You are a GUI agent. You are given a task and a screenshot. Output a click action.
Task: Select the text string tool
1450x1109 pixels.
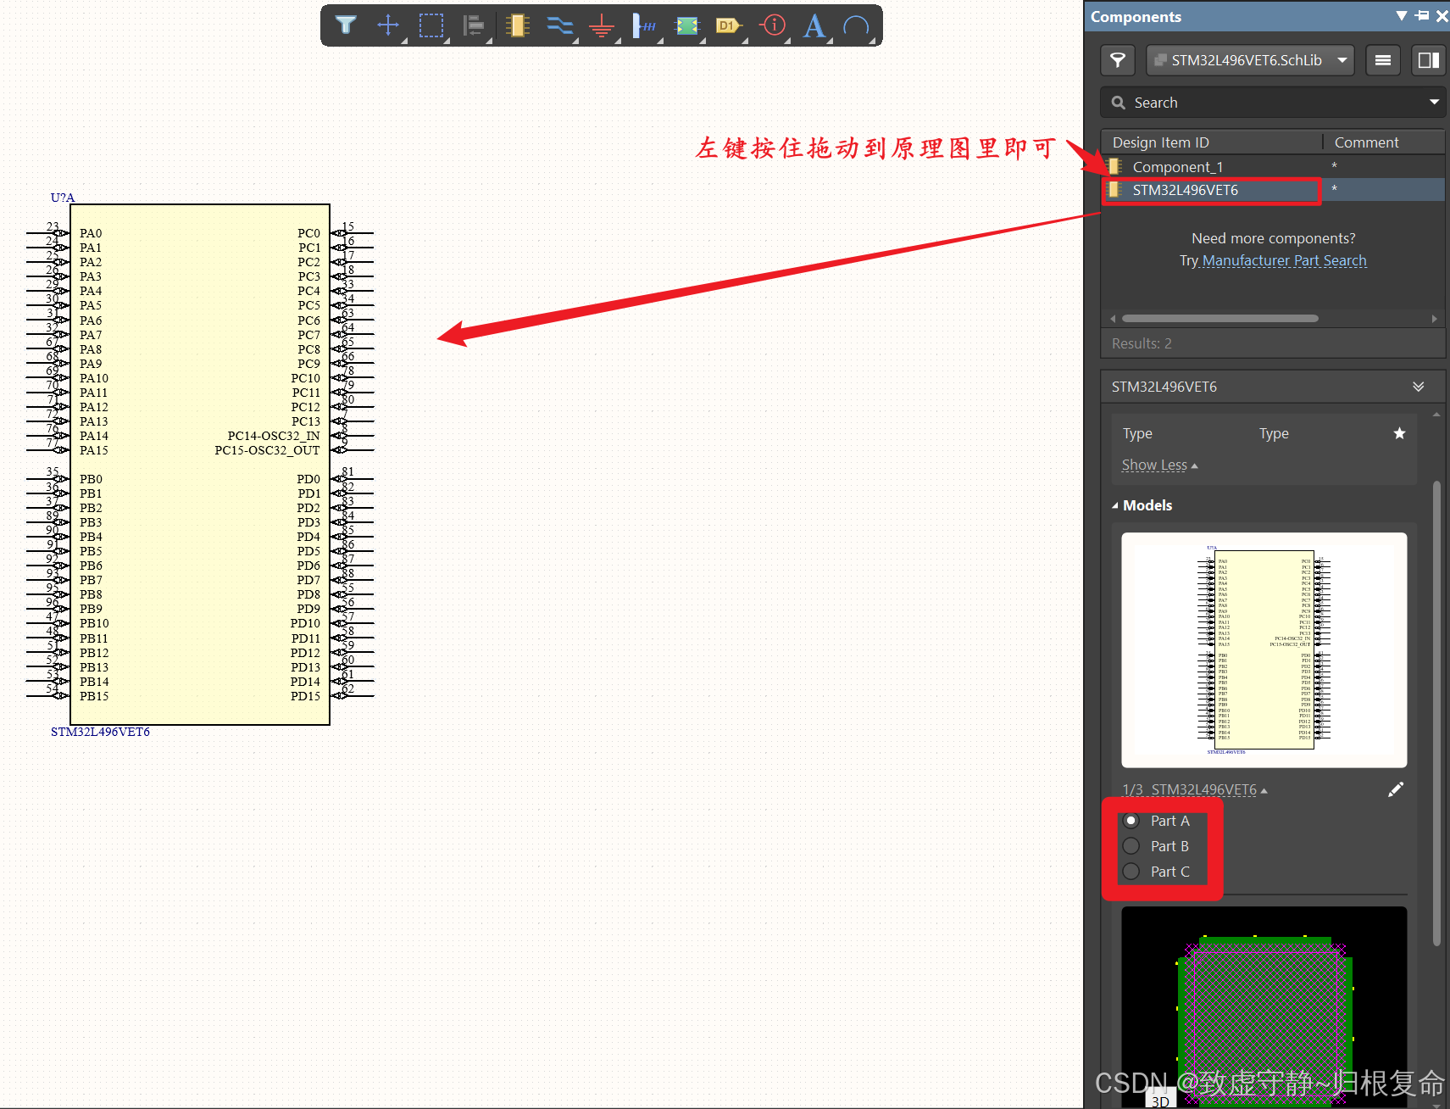click(x=814, y=25)
